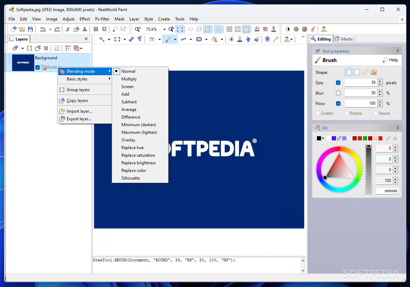Collapse the Tool properties panel
Image resolution: width=410 pixels, height=287 pixels.
397,51
